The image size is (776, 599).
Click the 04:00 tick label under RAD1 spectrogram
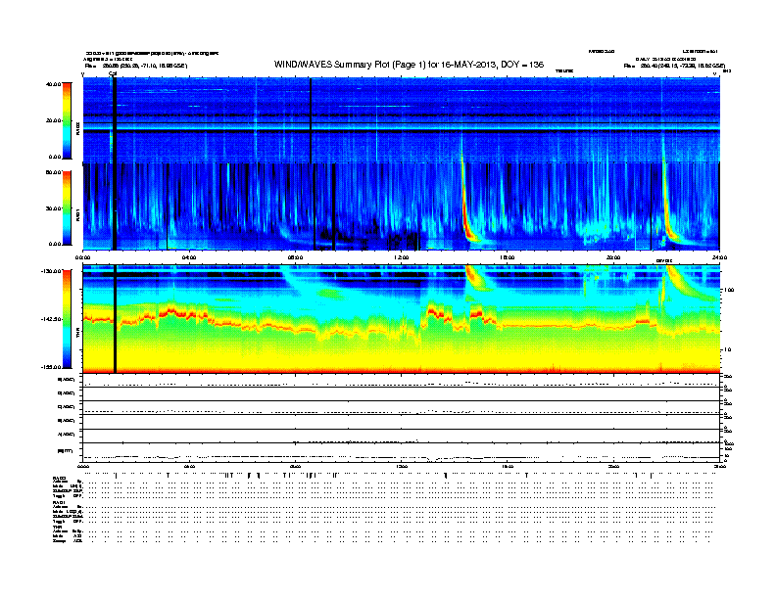point(189,257)
